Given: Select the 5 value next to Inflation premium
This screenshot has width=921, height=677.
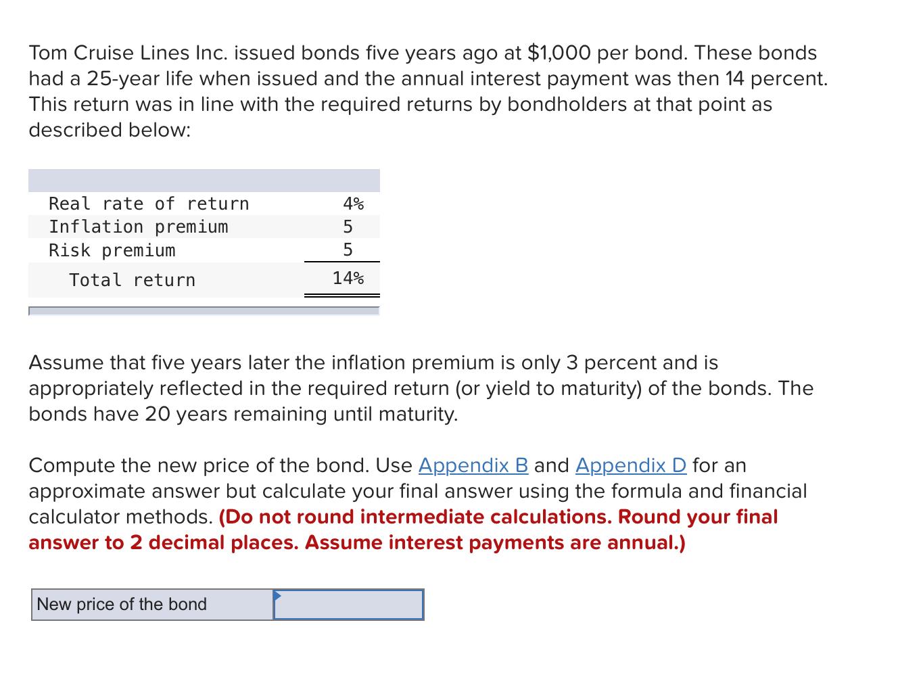Looking at the screenshot, I should [x=348, y=227].
